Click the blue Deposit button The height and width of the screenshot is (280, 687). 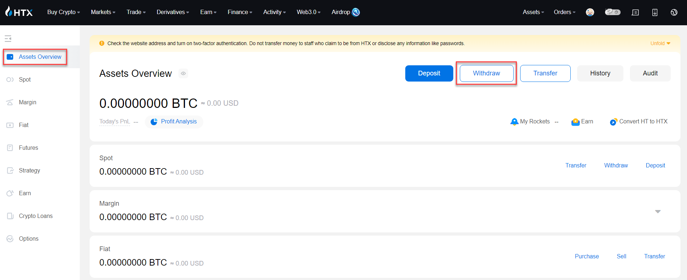429,74
